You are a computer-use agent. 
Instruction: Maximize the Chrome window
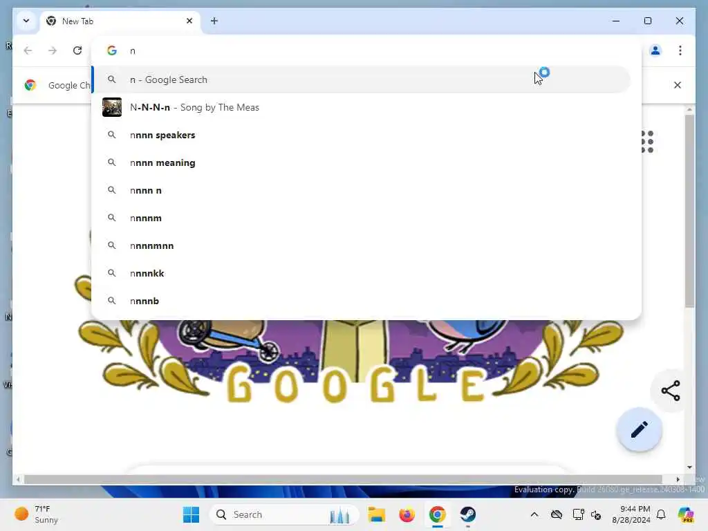647,21
